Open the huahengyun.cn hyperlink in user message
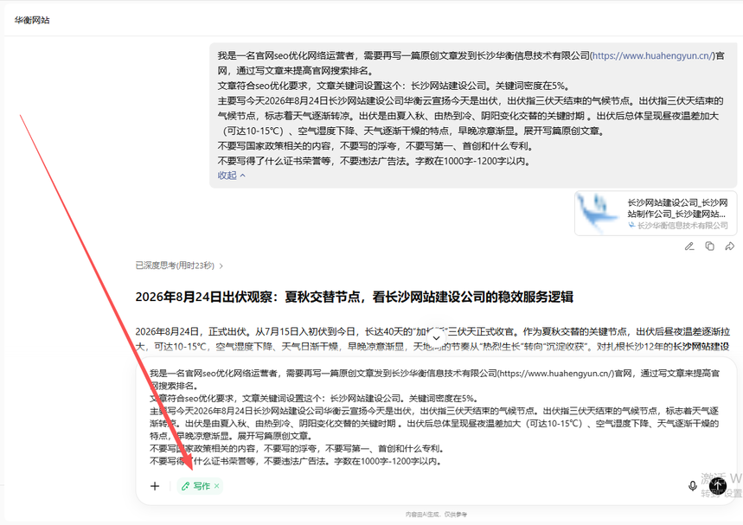Image resolution: width=743 pixels, height=525 pixels. (652, 55)
